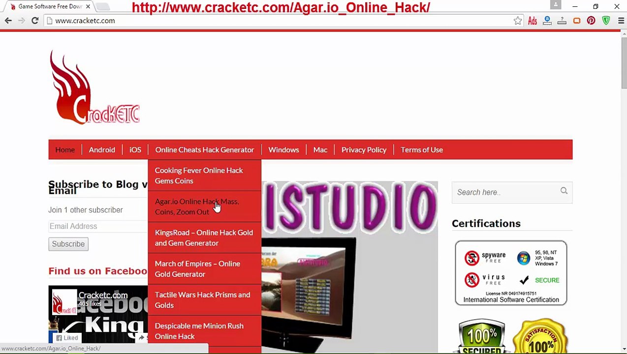
Task: Click the Facebook Liked button
Action: pos(67,338)
